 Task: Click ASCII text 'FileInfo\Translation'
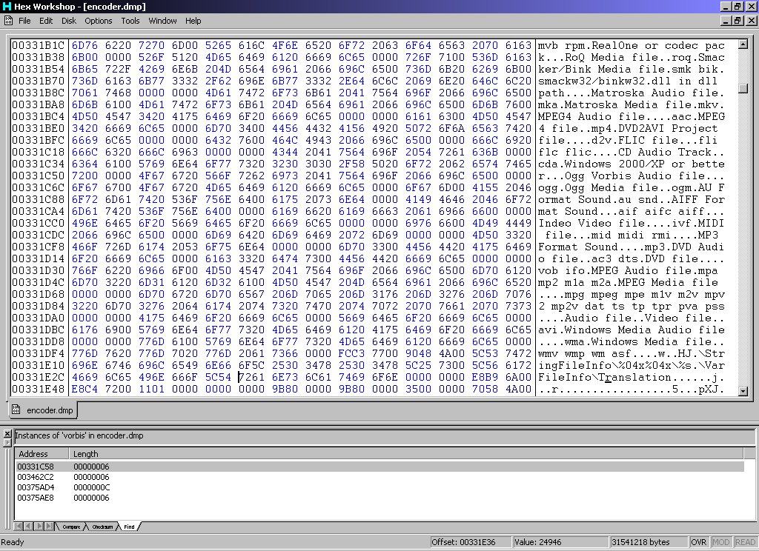[605, 377]
